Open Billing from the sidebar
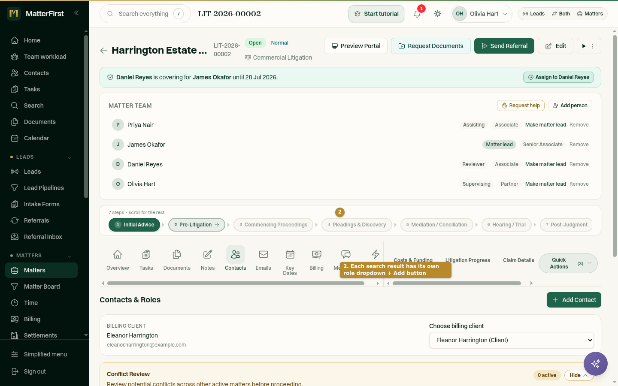618x386 pixels. (42, 319)
